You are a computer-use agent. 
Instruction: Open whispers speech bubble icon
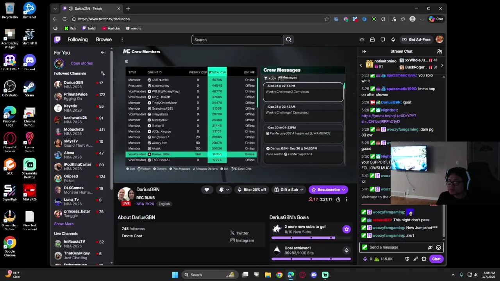click(x=383, y=39)
